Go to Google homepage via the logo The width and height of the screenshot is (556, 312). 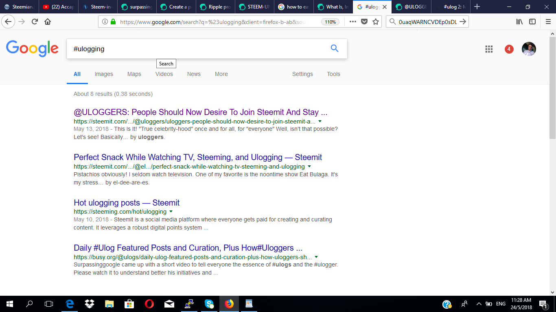pos(32,49)
